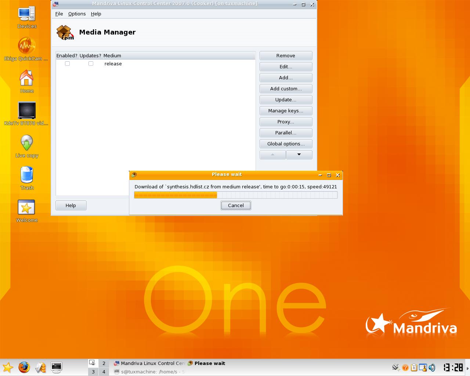Maximize the Please wait dialog
The width and height of the screenshot is (470, 376).
[x=329, y=175]
